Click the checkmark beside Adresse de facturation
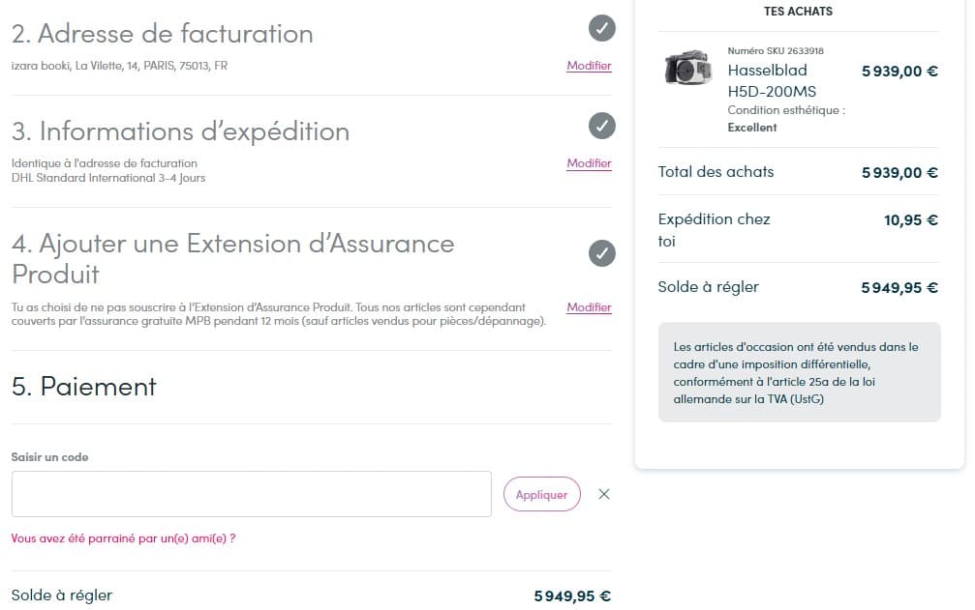The image size is (975, 610). click(601, 29)
